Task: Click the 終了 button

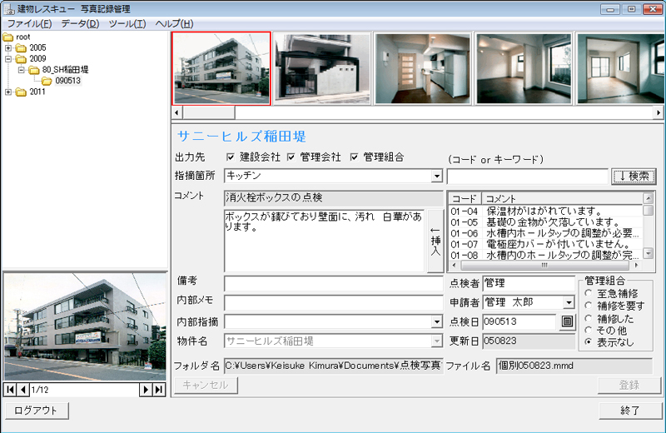Action: tap(630, 411)
